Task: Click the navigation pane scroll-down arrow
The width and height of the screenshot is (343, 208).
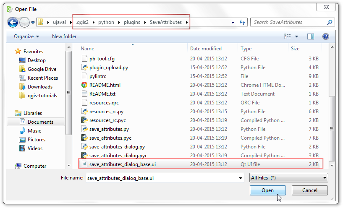Action: pyautogui.click(x=69, y=166)
